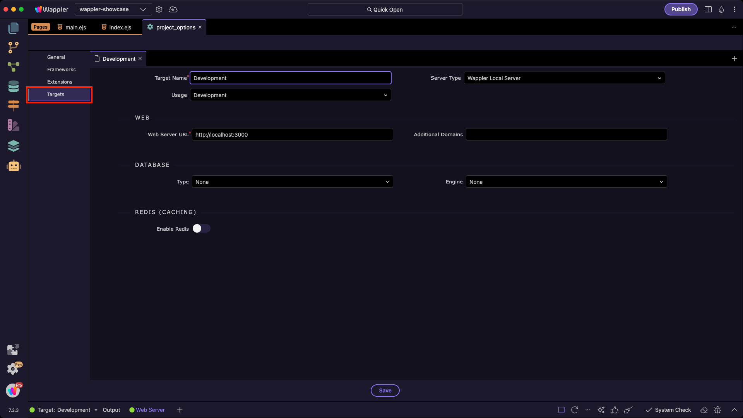This screenshot has height=418, width=743.
Task: Open the database Type dropdown
Action: click(292, 182)
